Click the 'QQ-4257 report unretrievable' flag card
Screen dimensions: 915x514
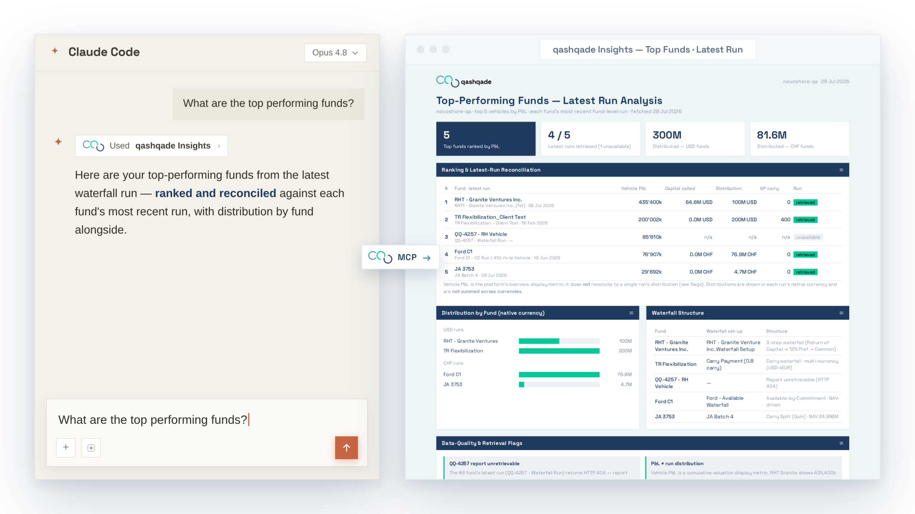[x=541, y=468]
